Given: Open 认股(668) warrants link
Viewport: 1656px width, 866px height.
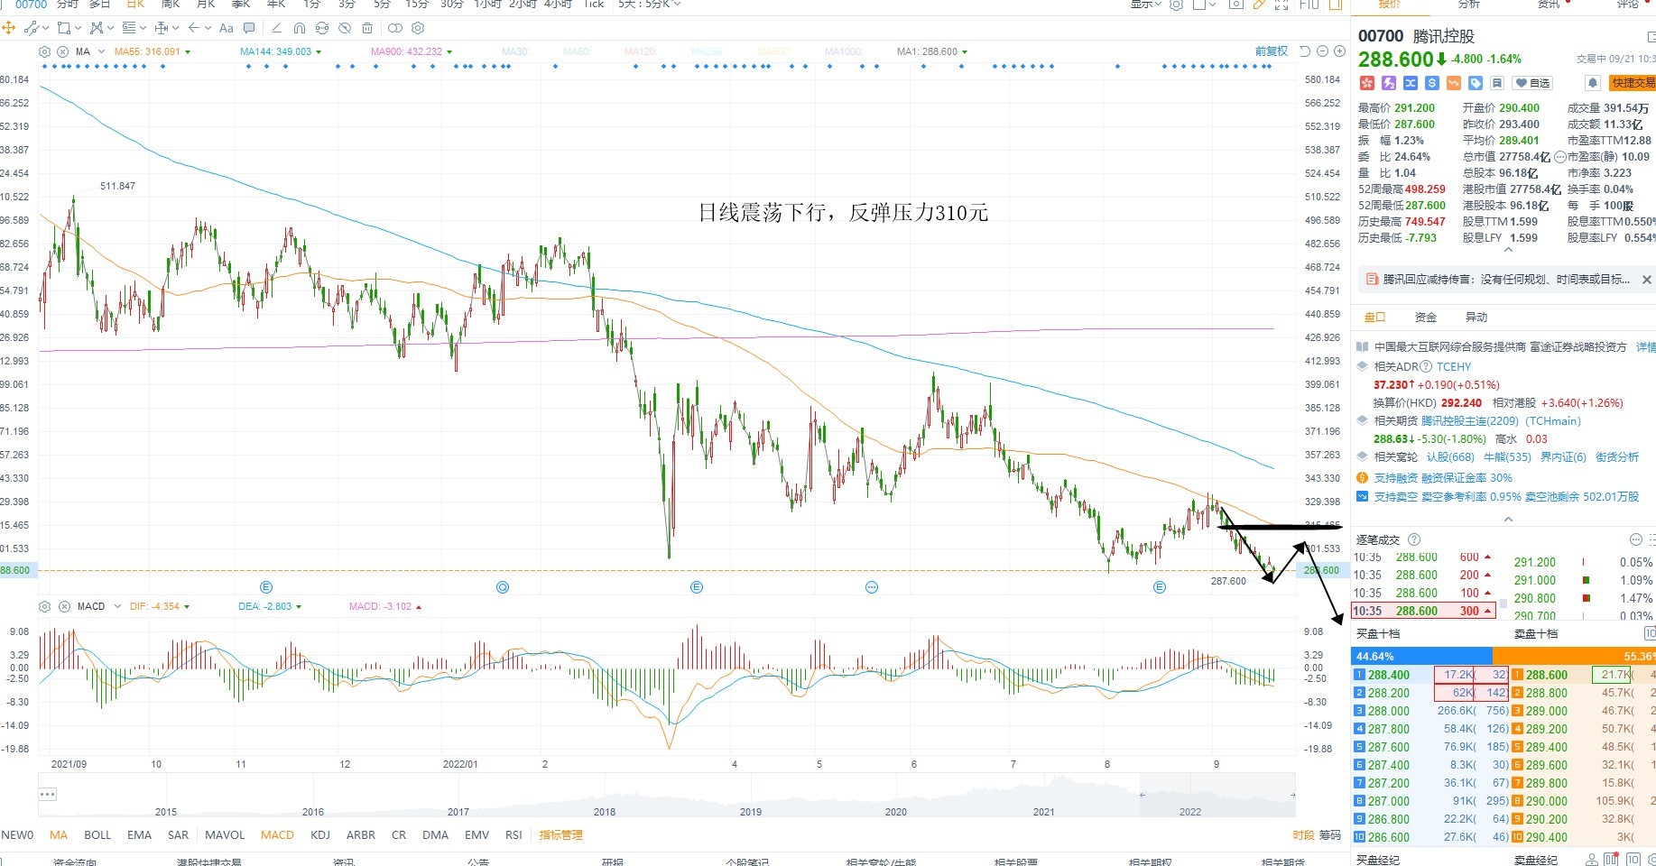Looking at the screenshot, I should [1450, 456].
